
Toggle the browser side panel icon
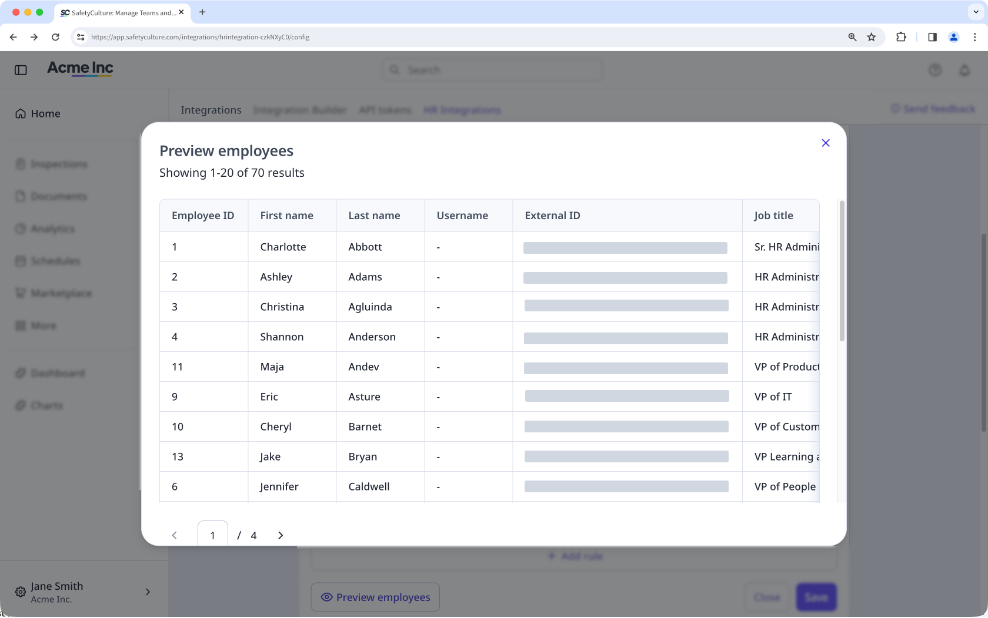coord(932,37)
